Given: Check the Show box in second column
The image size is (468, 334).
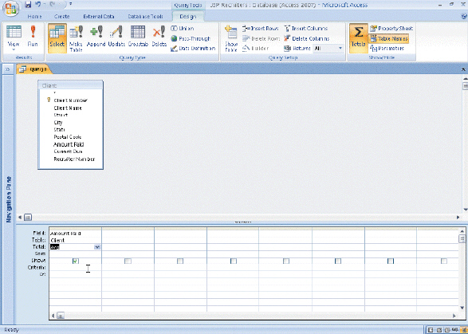Looking at the screenshot, I should tap(128, 261).
